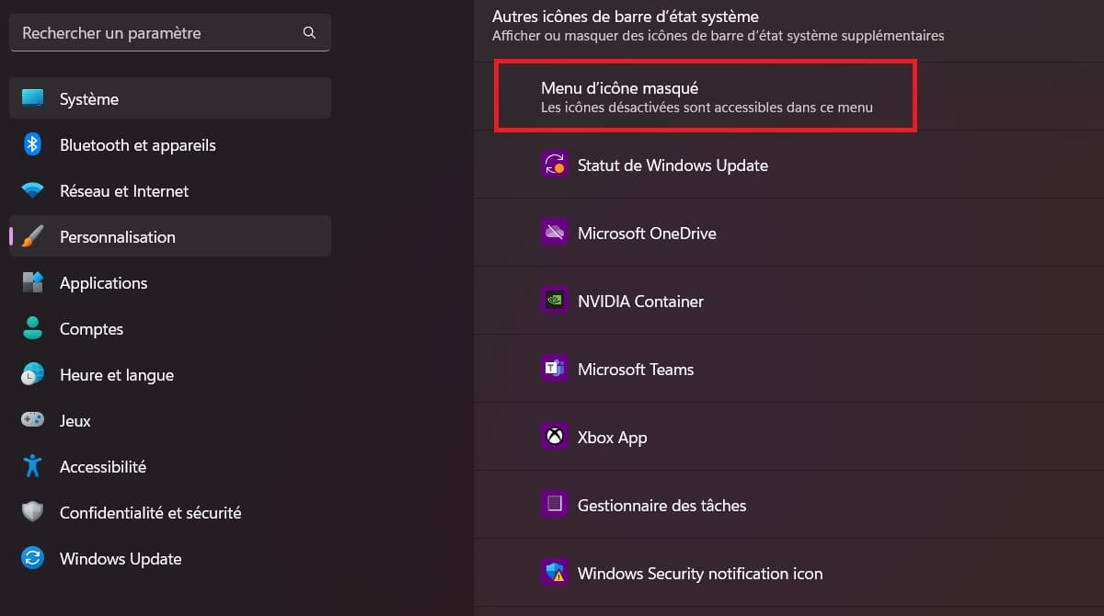Focus the 'Rechercher un paramètre' search field
1104x616 pixels.
[x=170, y=32]
